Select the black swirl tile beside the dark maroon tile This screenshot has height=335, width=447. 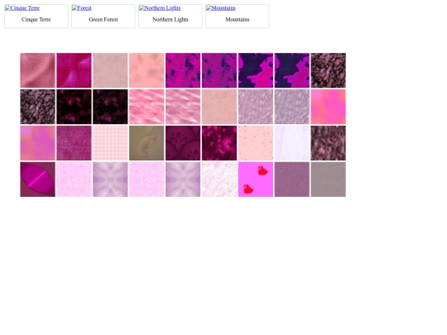(x=37, y=107)
